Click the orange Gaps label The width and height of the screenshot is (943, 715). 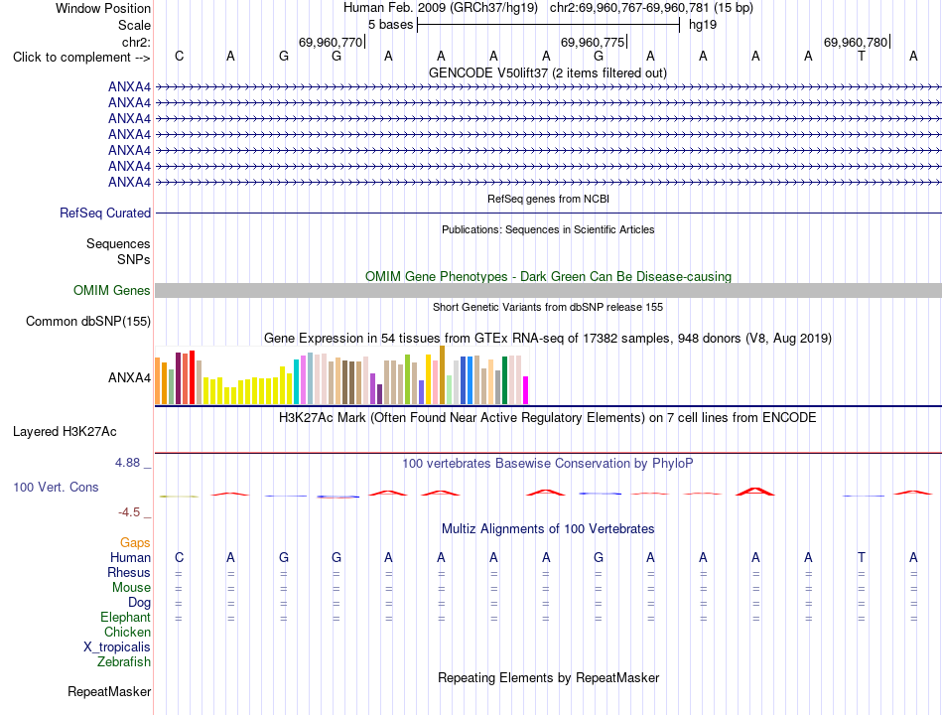coord(135,543)
